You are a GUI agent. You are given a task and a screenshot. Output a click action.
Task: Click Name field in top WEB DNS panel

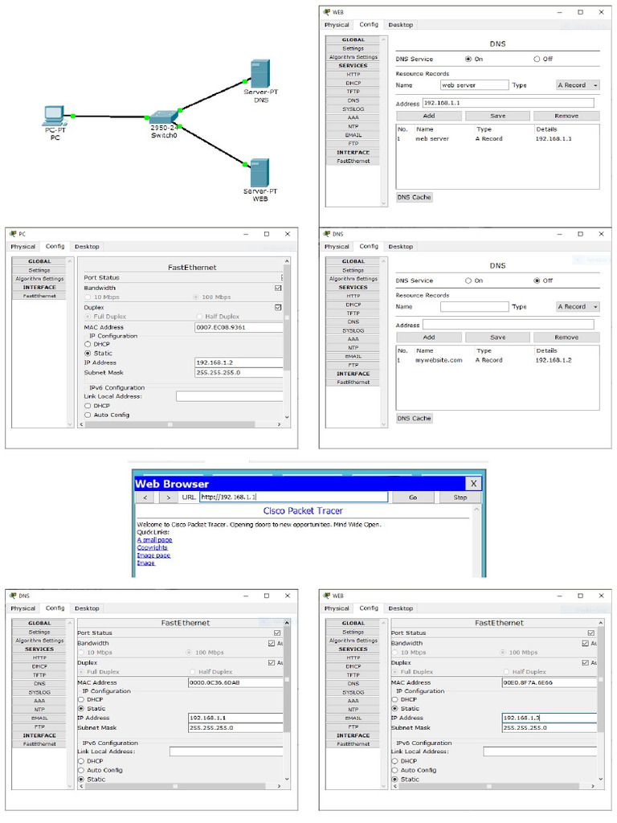point(474,85)
